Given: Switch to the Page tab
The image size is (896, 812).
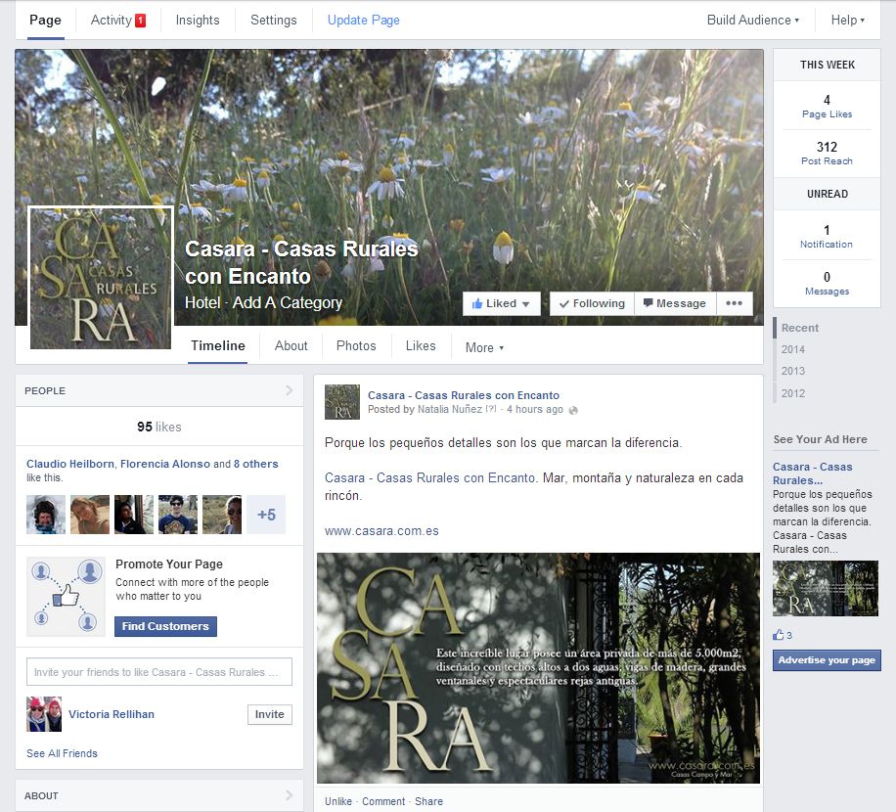Looking at the screenshot, I should coord(45,21).
